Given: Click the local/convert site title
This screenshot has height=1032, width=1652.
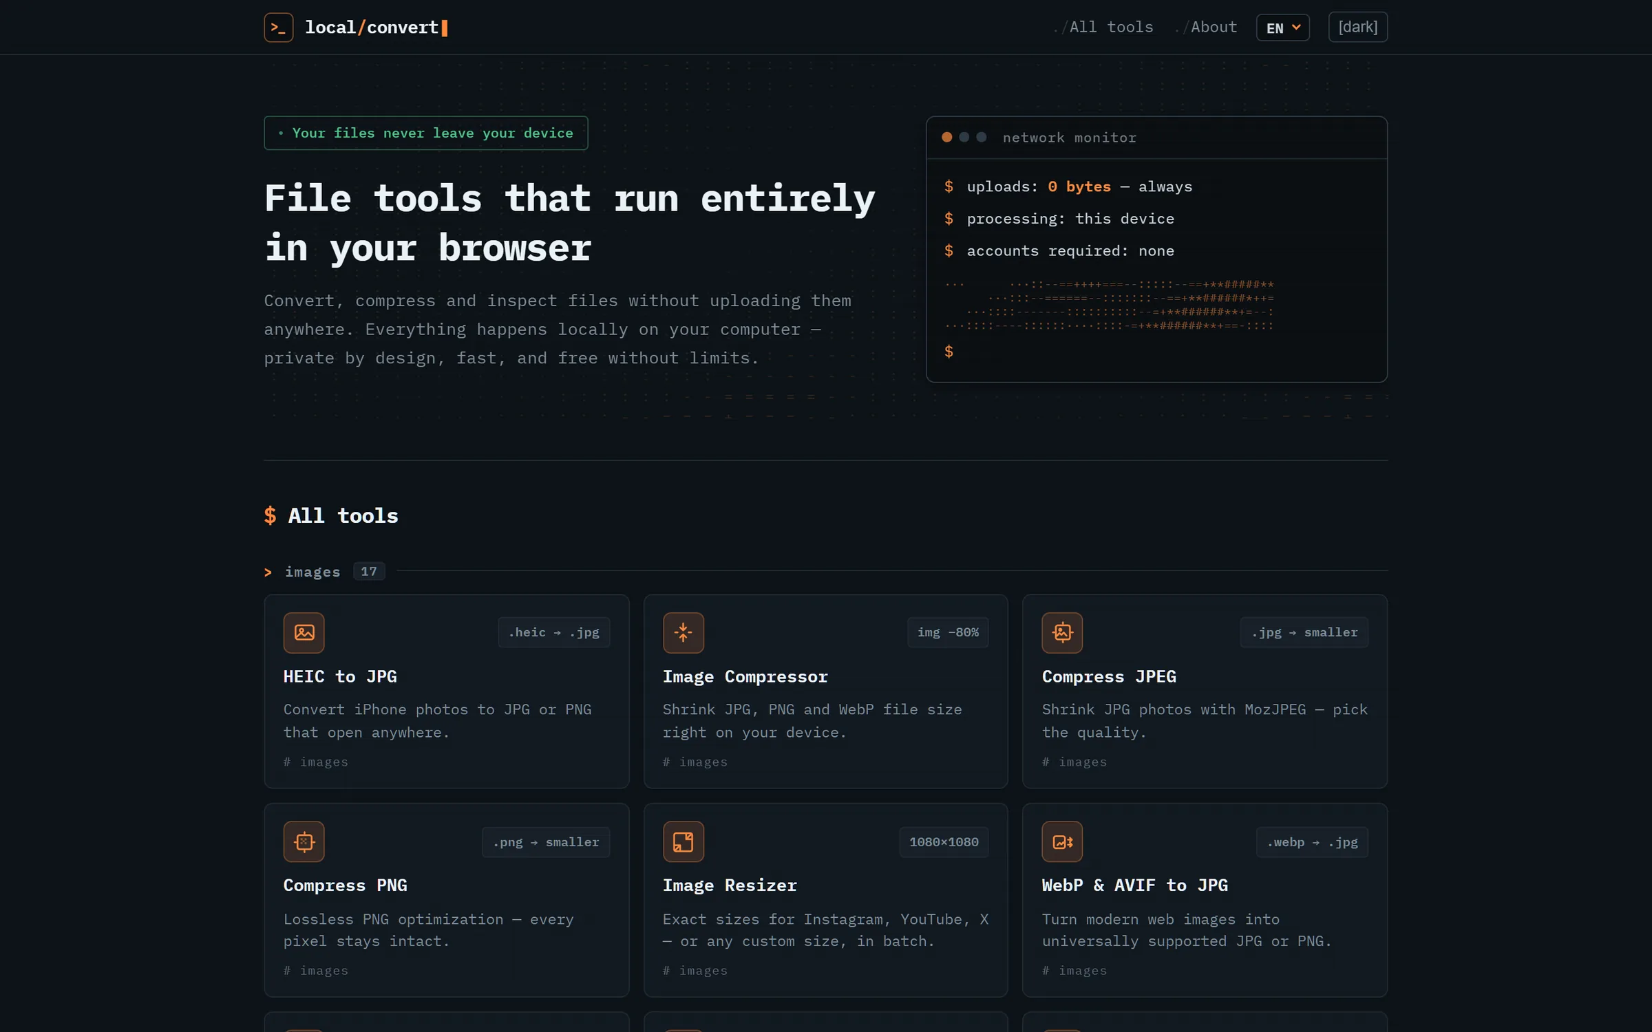Looking at the screenshot, I should (376, 28).
